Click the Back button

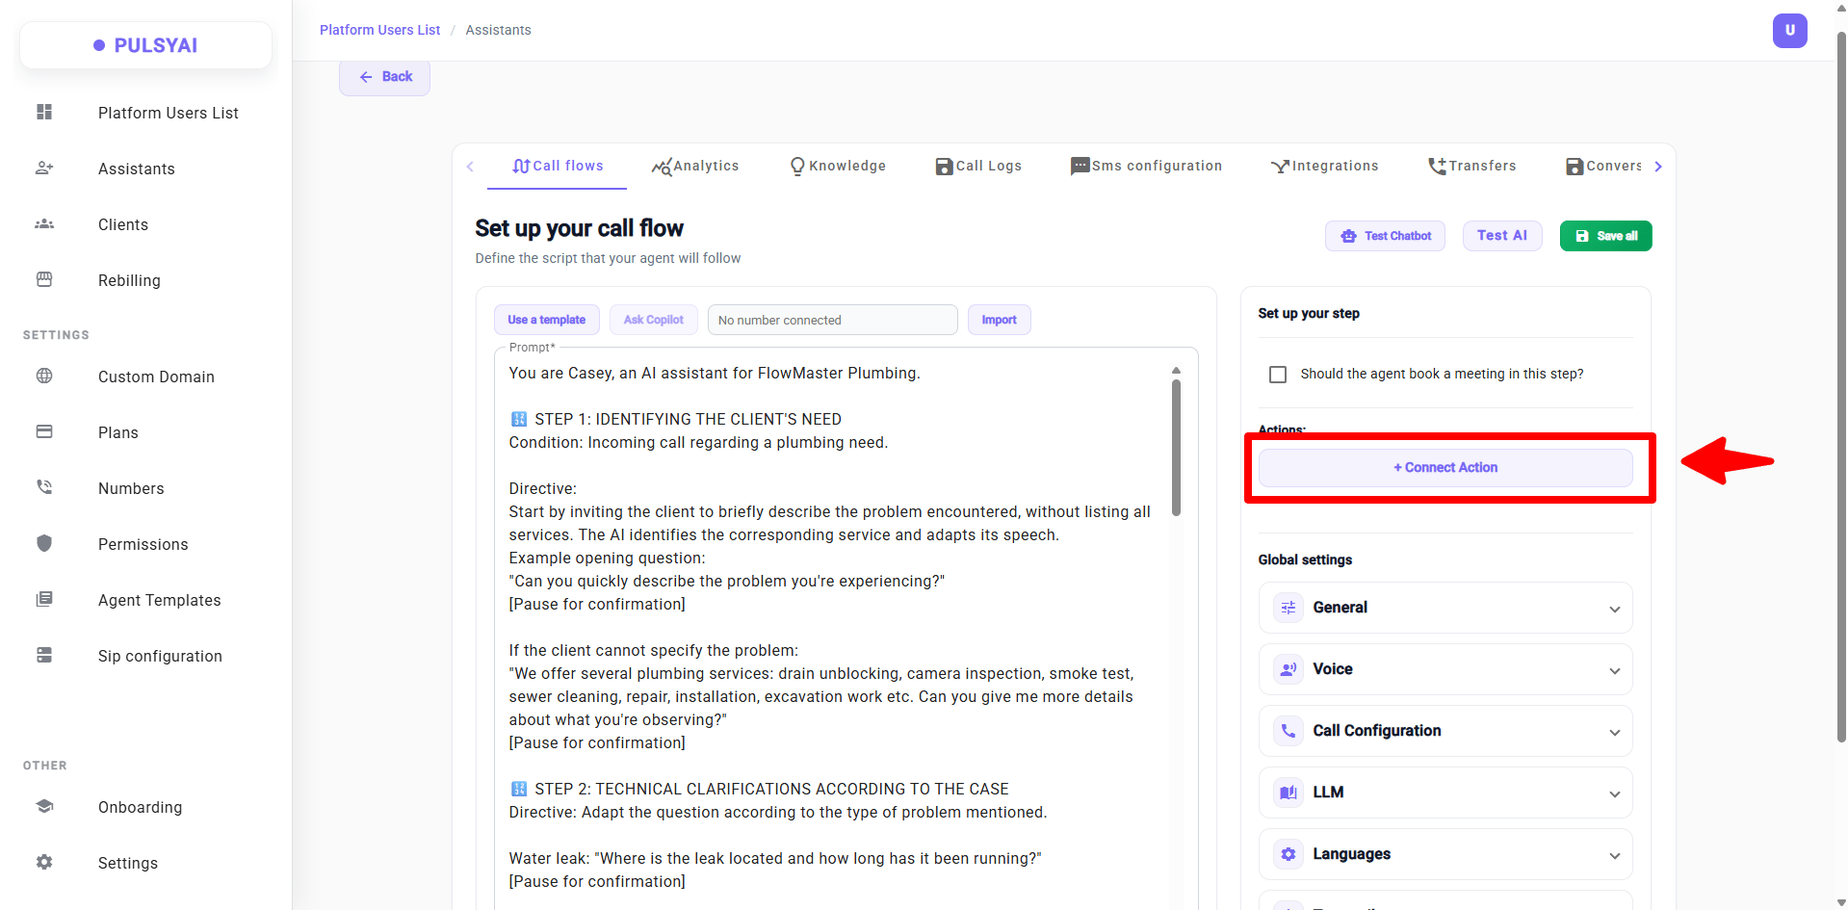(x=384, y=77)
